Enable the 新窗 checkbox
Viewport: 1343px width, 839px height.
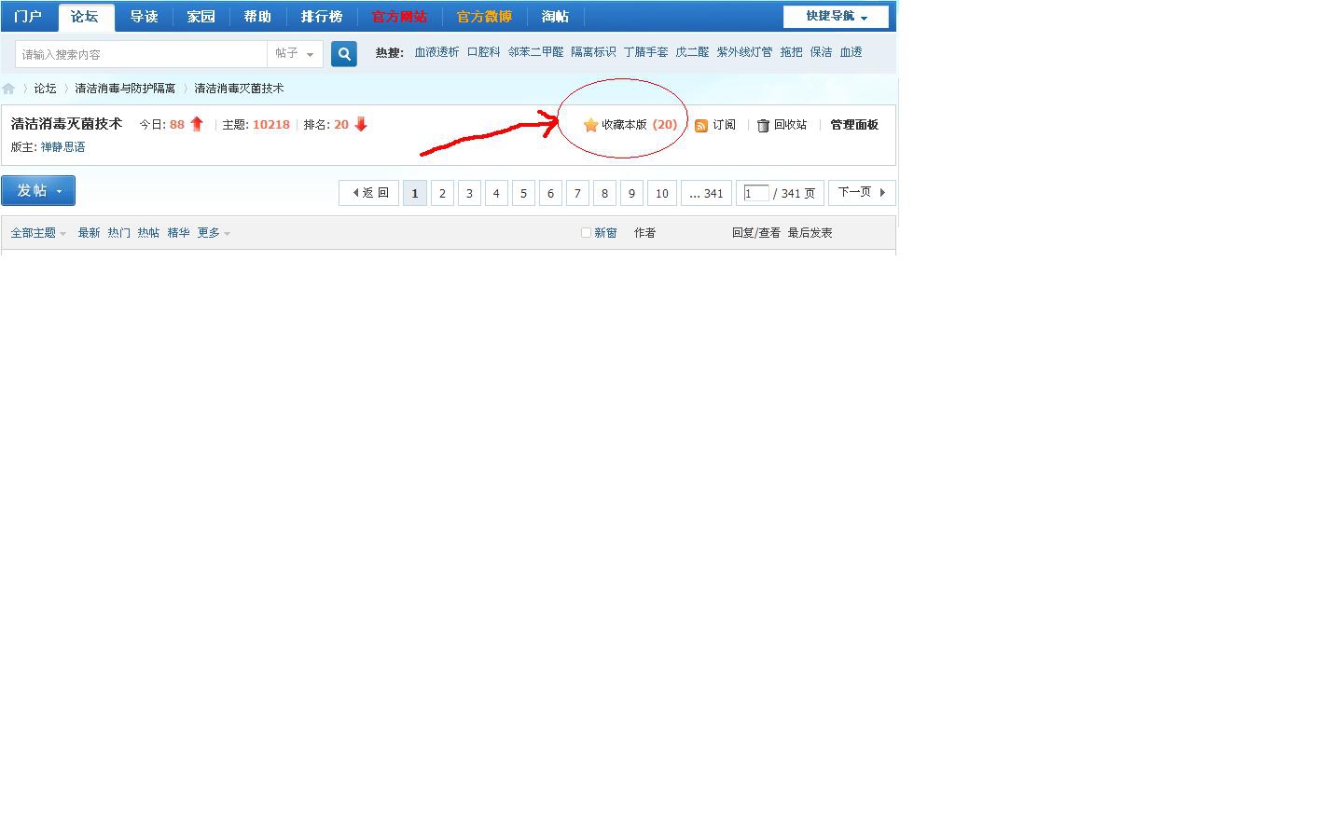(x=586, y=233)
